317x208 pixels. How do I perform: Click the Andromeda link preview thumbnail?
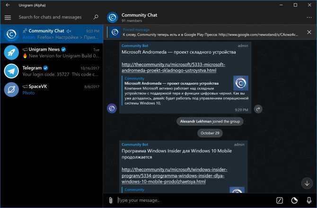pos(241,83)
